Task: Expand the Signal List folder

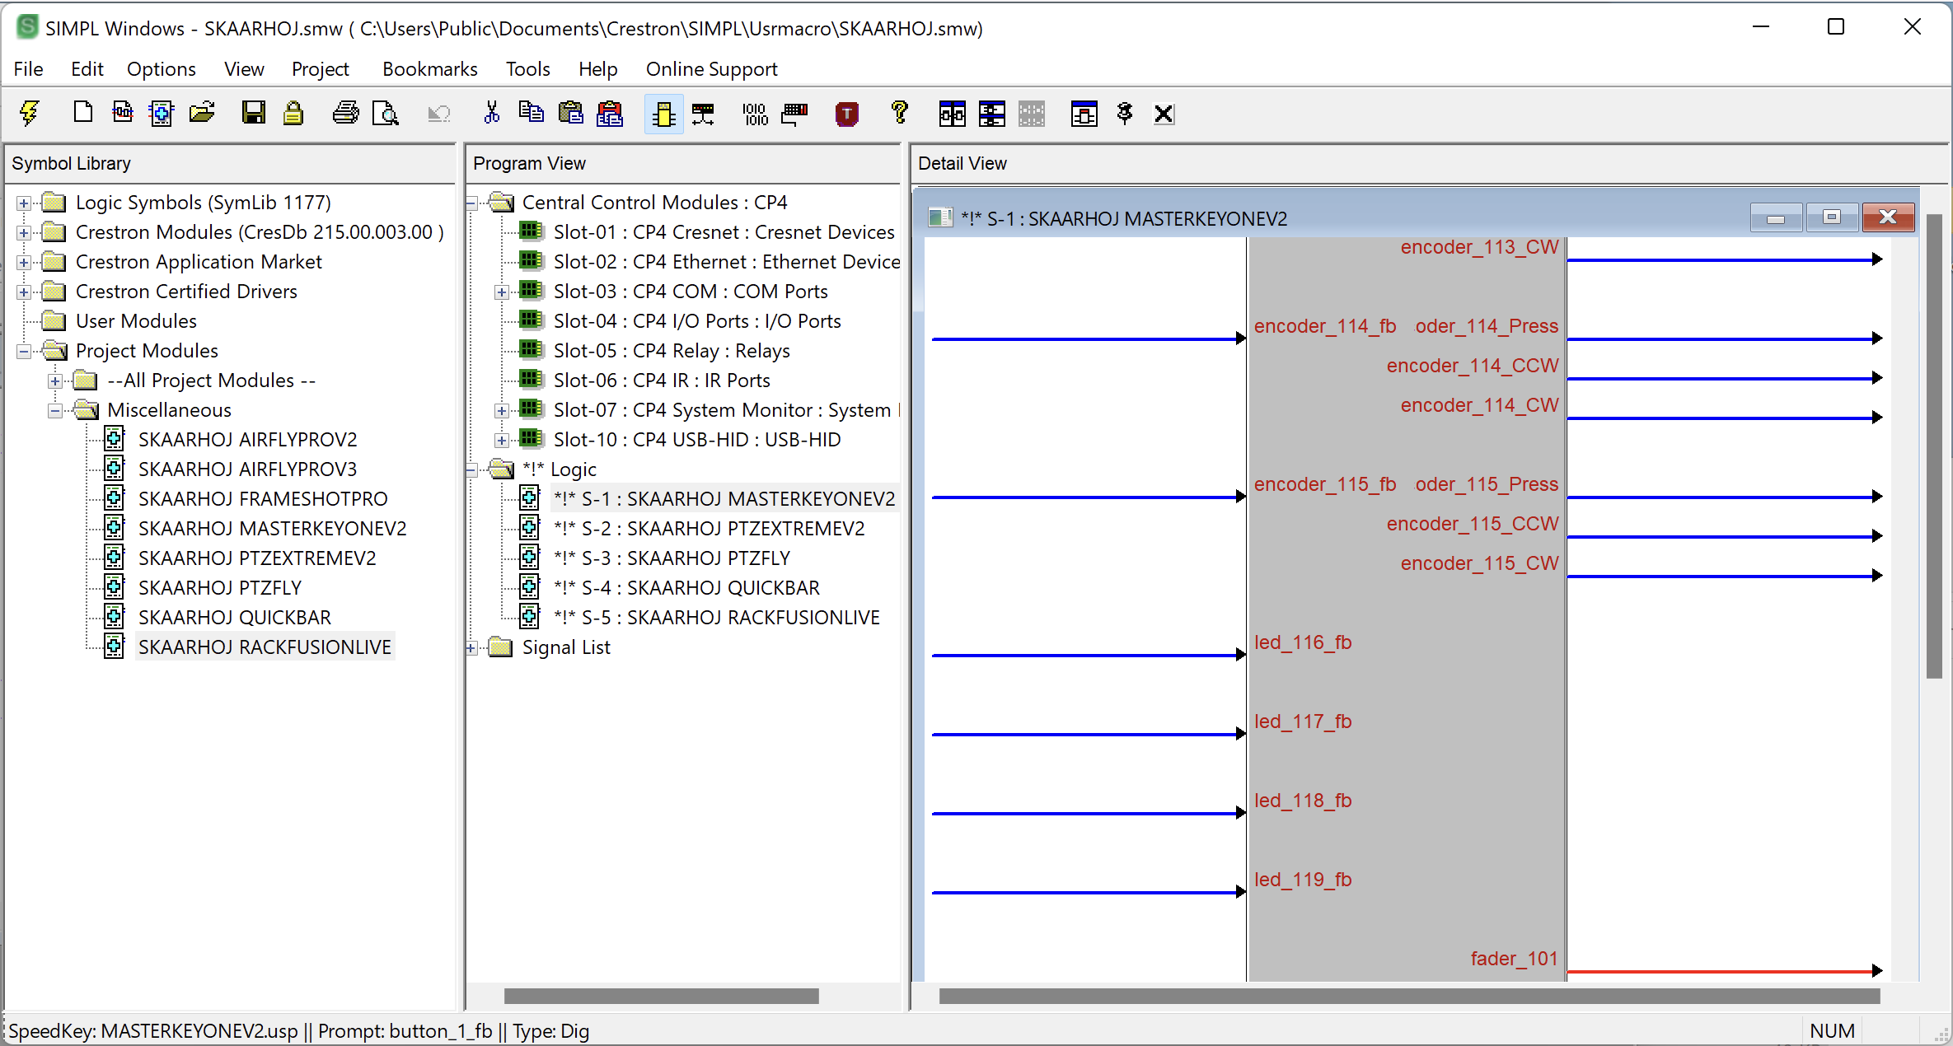Action: (471, 647)
